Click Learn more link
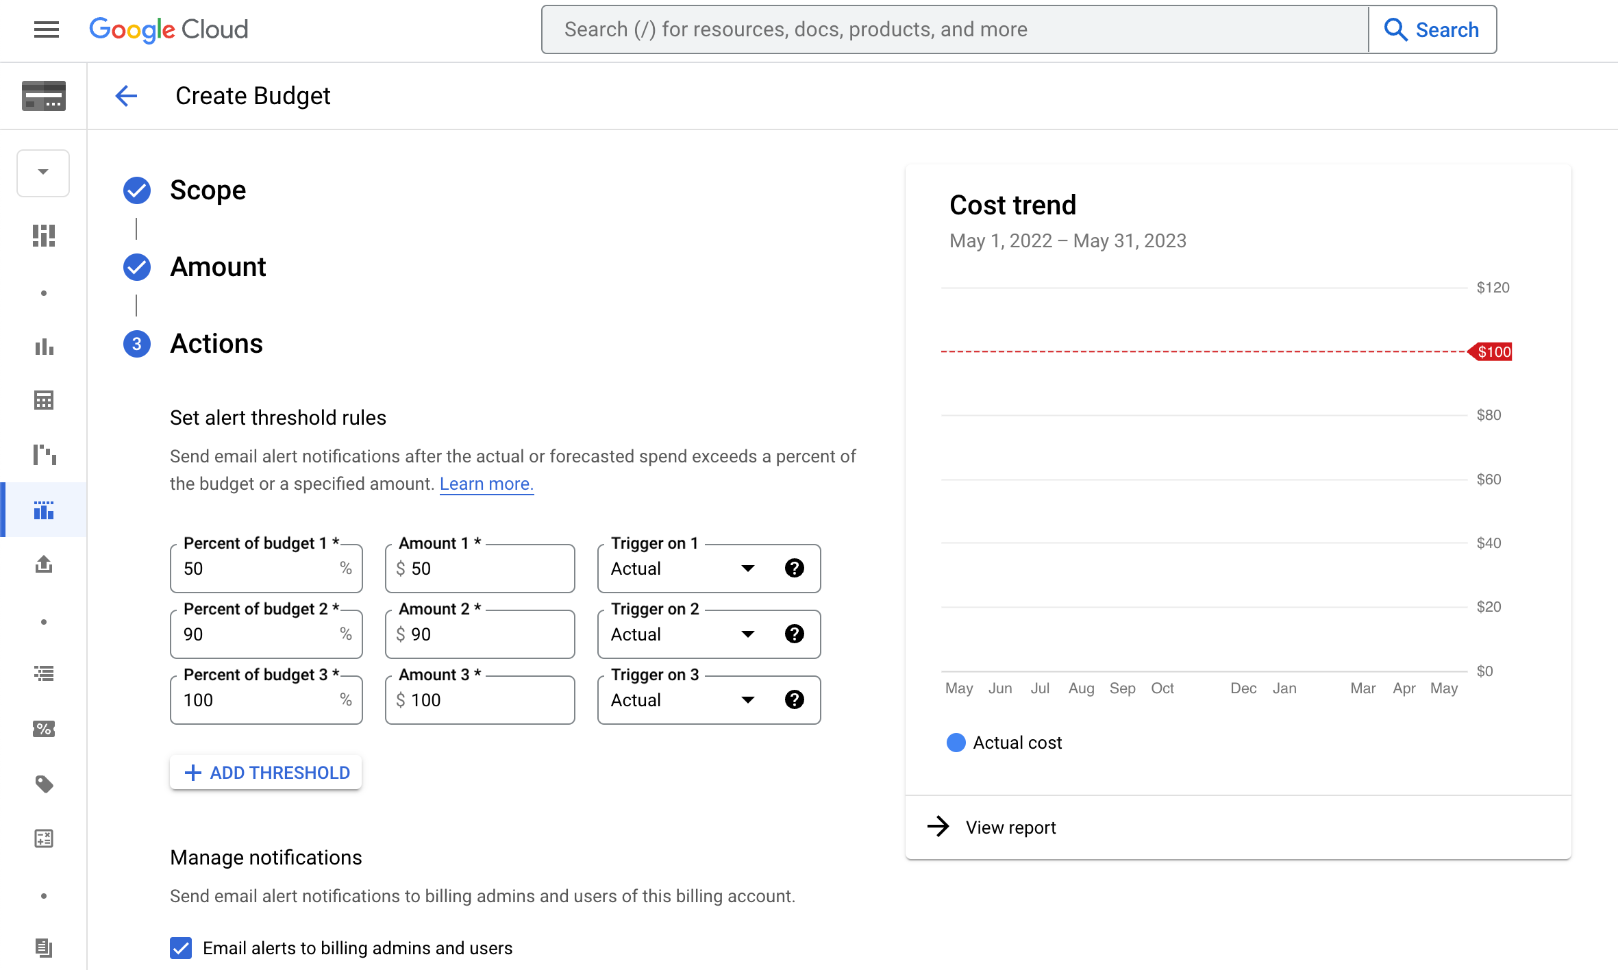Screen dimensions: 1618x970 click(x=486, y=484)
